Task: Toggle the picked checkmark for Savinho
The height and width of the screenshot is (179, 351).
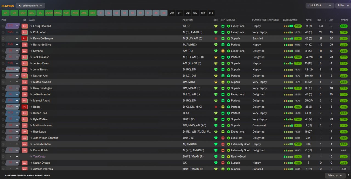Action: pos(3,51)
